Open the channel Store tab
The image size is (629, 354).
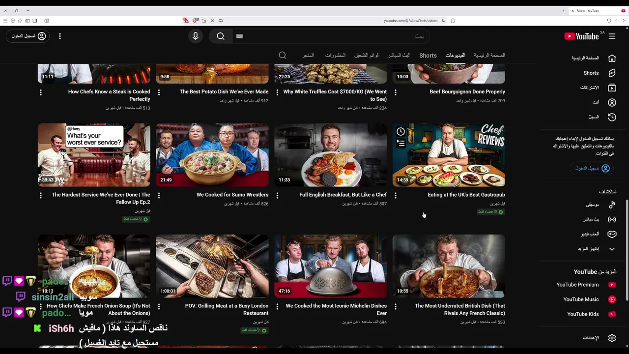pos(308,55)
